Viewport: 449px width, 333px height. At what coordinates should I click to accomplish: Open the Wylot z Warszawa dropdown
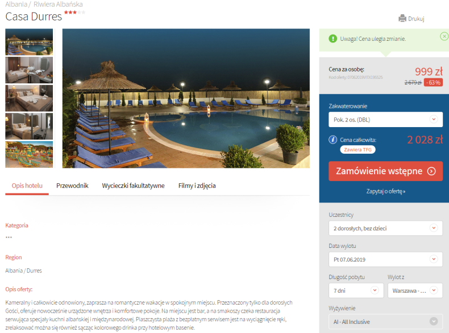point(415,290)
